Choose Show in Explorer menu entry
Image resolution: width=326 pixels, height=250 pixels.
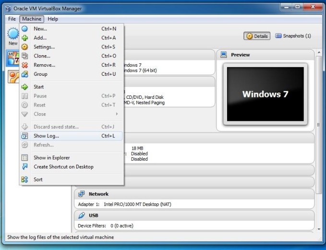click(x=71, y=158)
